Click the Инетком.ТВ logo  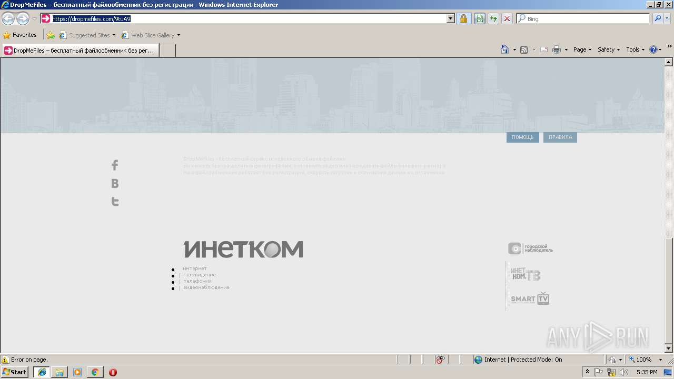point(526,274)
